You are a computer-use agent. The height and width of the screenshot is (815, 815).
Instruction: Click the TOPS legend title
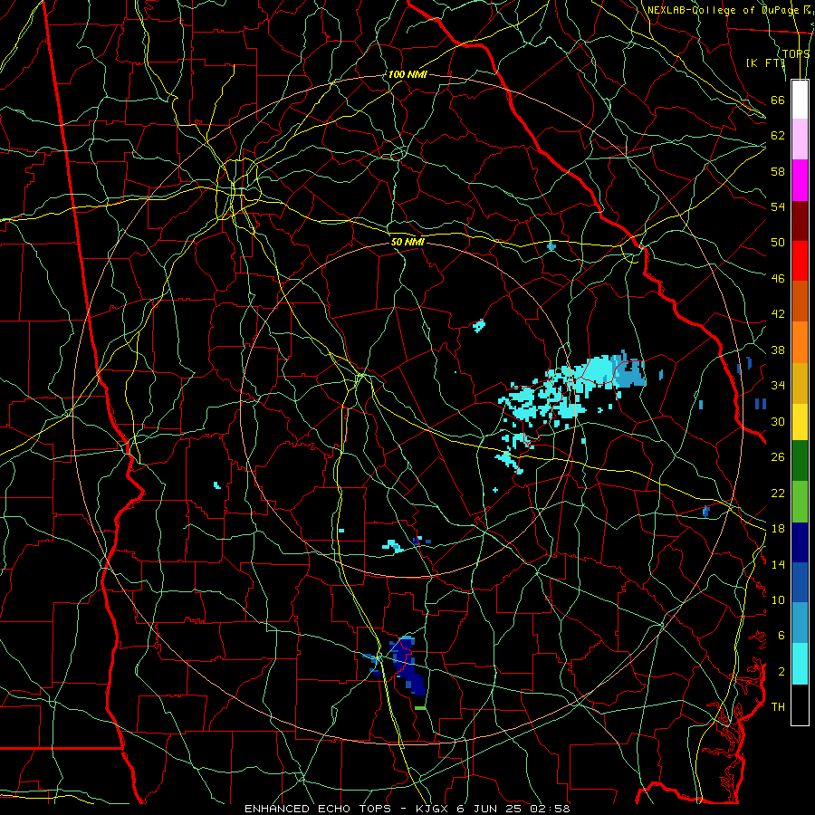[x=796, y=53]
